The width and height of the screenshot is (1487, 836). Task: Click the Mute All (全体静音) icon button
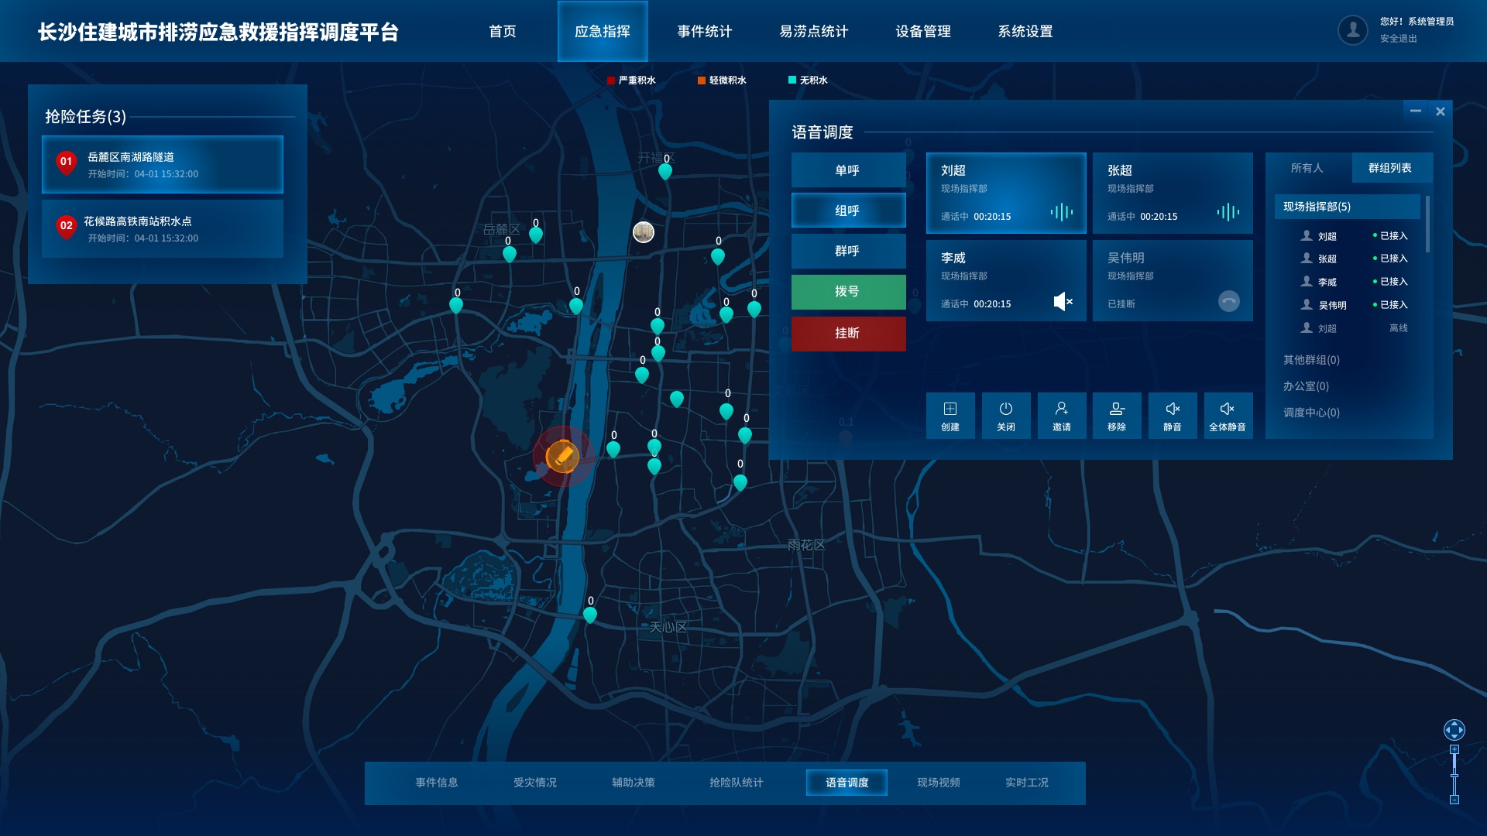point(1228,416)
